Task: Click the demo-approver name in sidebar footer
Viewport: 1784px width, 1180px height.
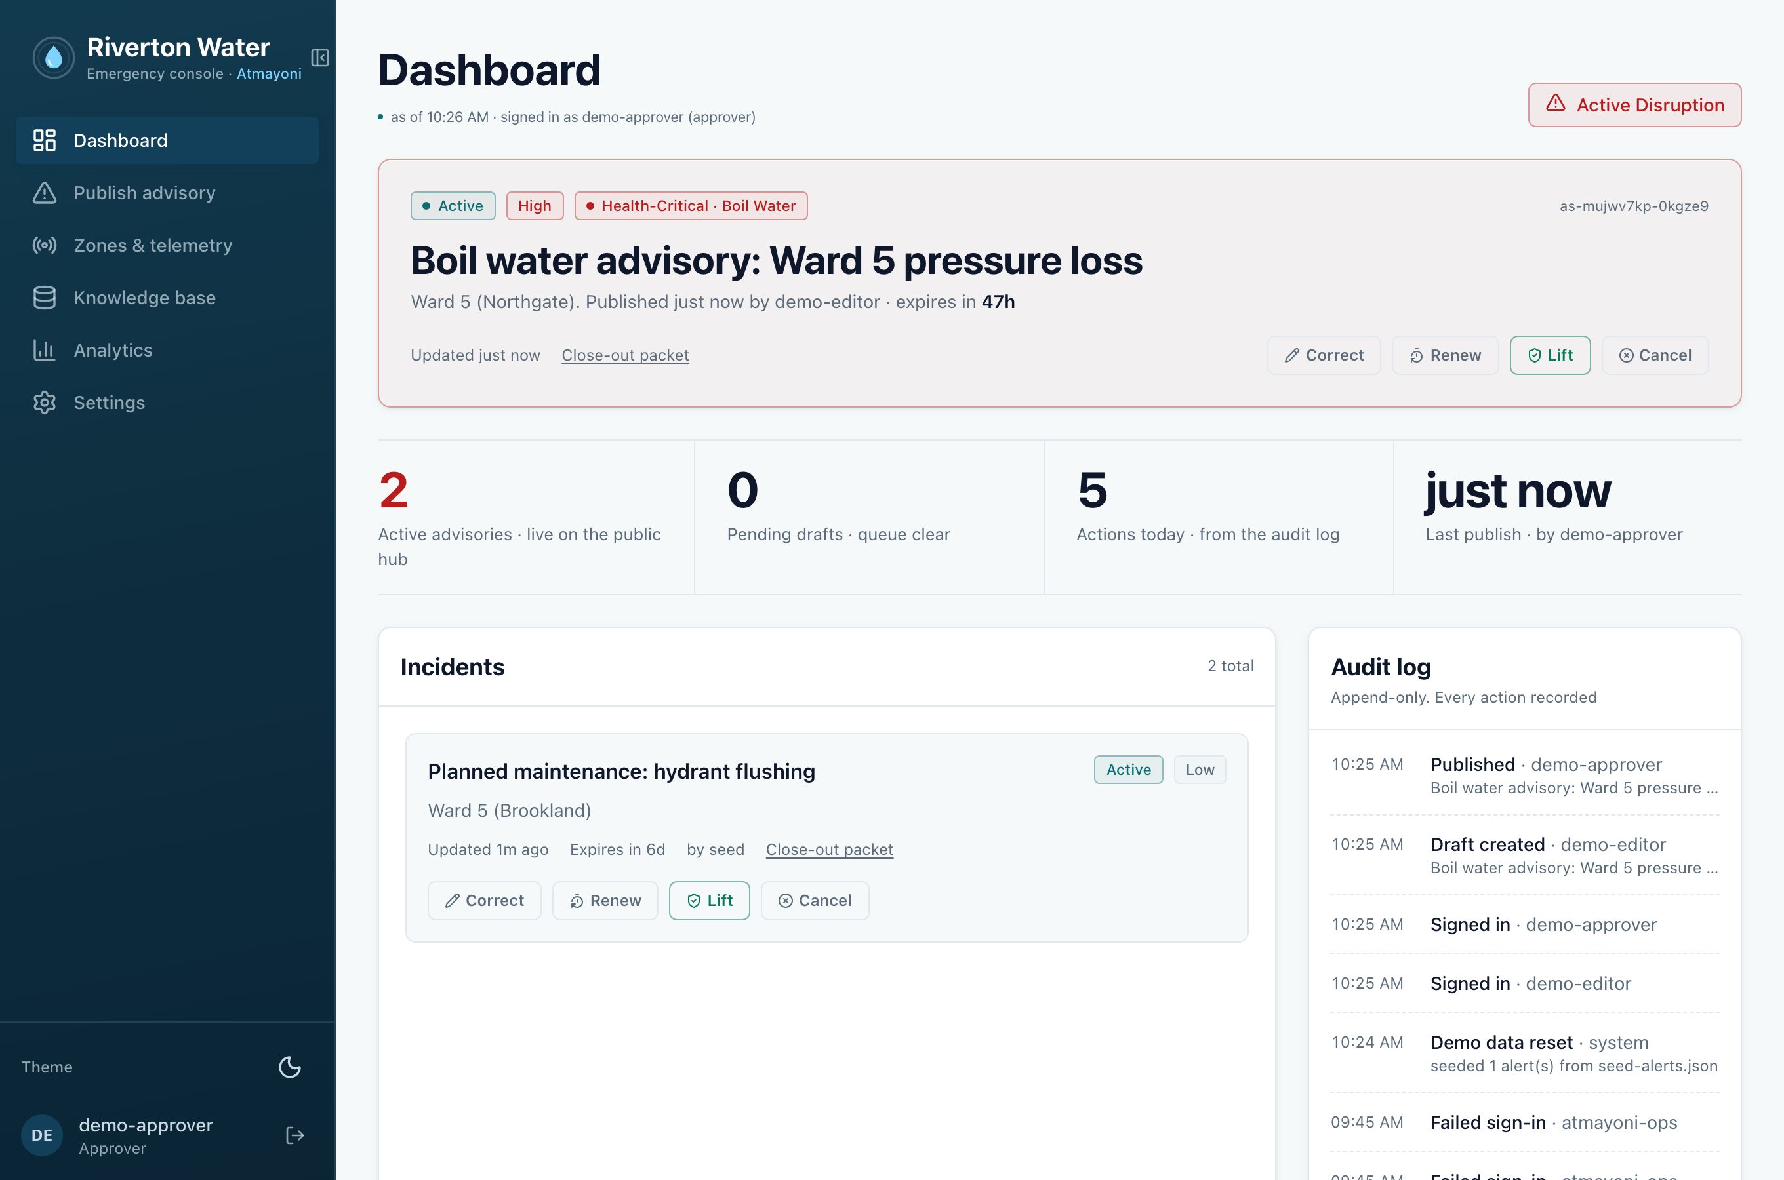Action: (146, 1125)
